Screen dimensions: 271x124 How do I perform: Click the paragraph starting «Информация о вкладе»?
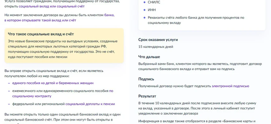coord(197,121)
